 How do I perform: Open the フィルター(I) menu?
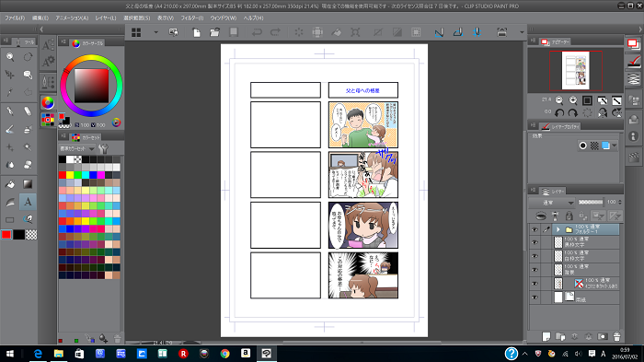pyautogui.click(x=191, y=18)
